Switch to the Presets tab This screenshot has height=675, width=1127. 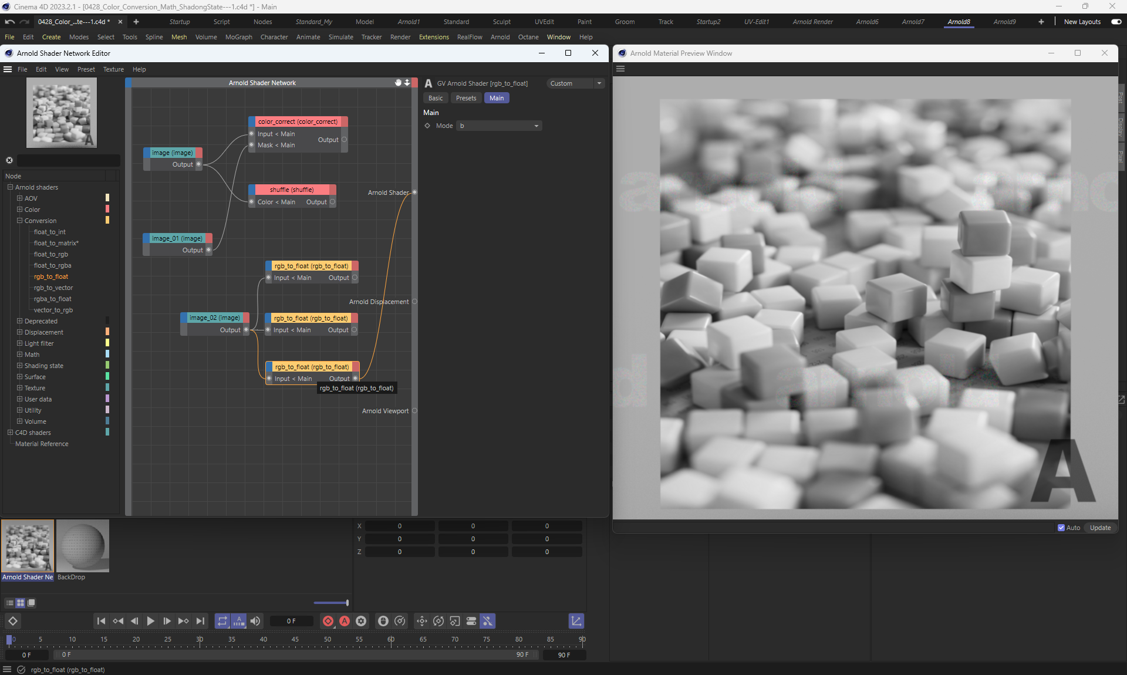pyautogui.click(x=466, y=98)
